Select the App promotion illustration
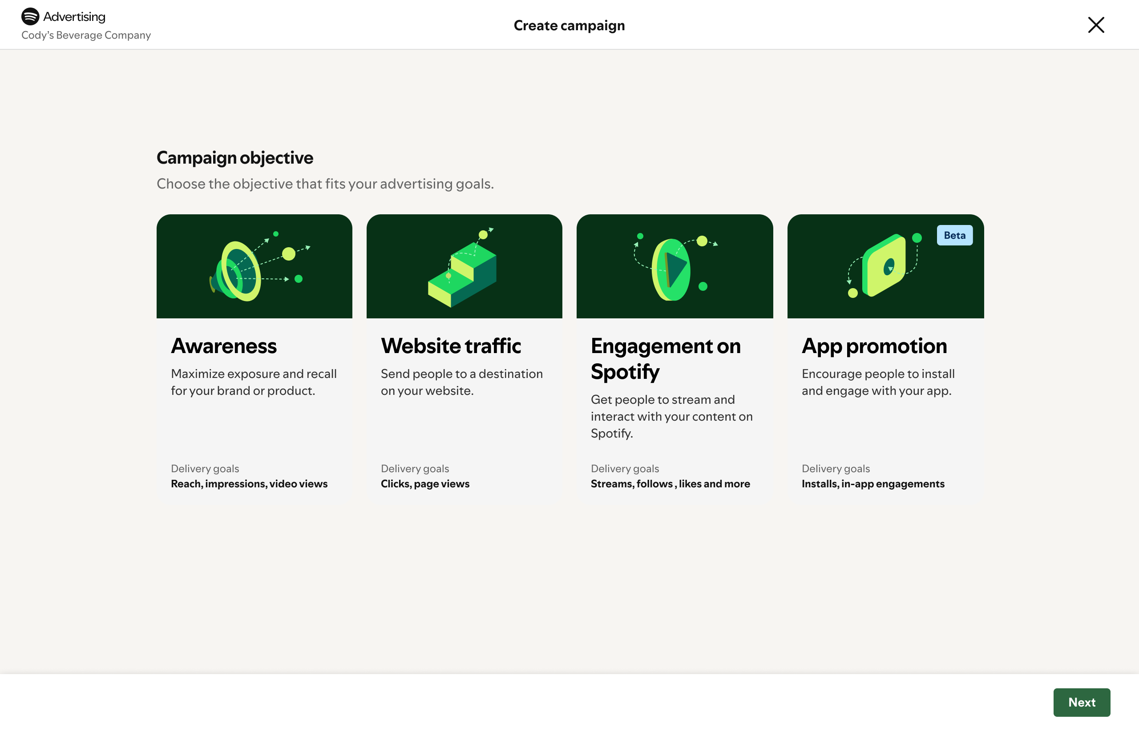This screenshot has height=731, width=1139. 886,266
